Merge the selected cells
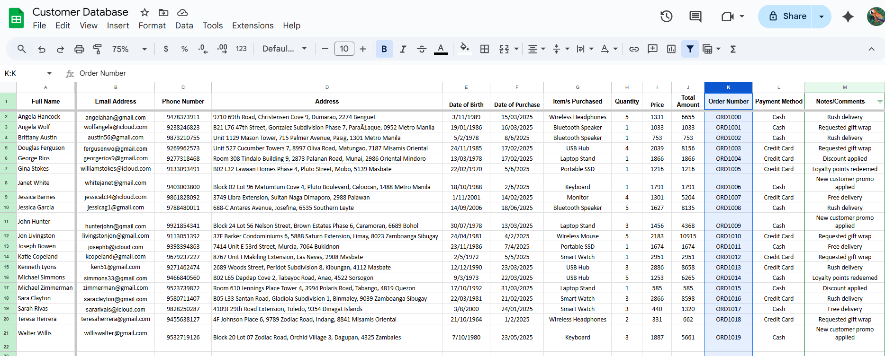The width and height of the screenshot is (885, 356). pos(504,49)
